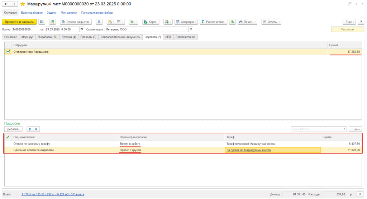Uncheck employee Столяров Иван Аркадьевич checkbox
Image resolution: width=367 pixels, height=199 pixels.
(x=9, y=52)
